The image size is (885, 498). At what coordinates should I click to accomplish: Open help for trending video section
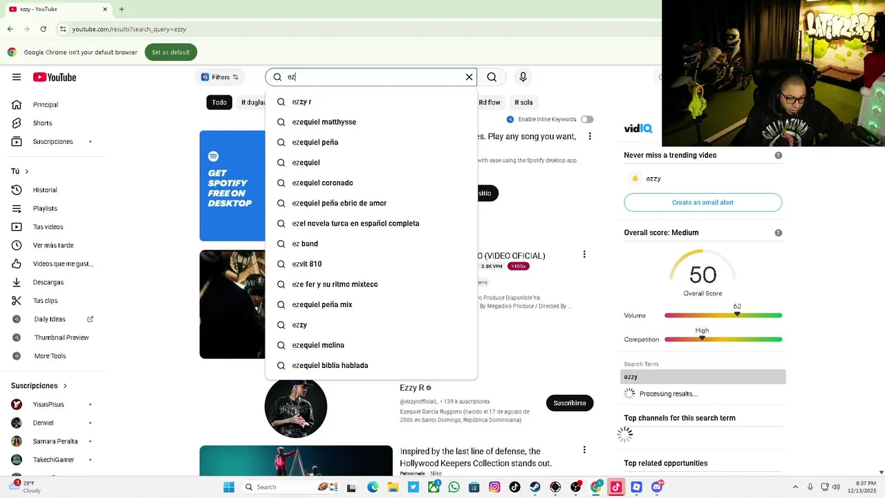point(779,156)
